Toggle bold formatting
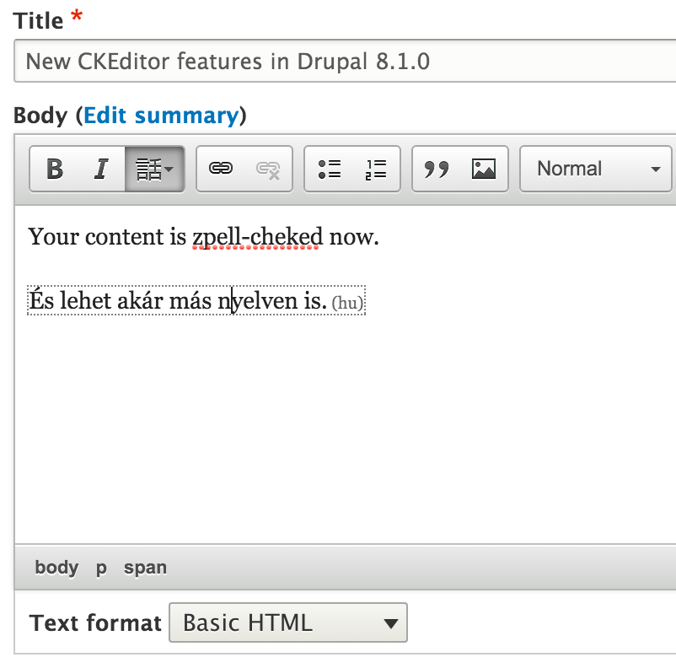Screen dimensions: 676x668 tap(54, 169)
